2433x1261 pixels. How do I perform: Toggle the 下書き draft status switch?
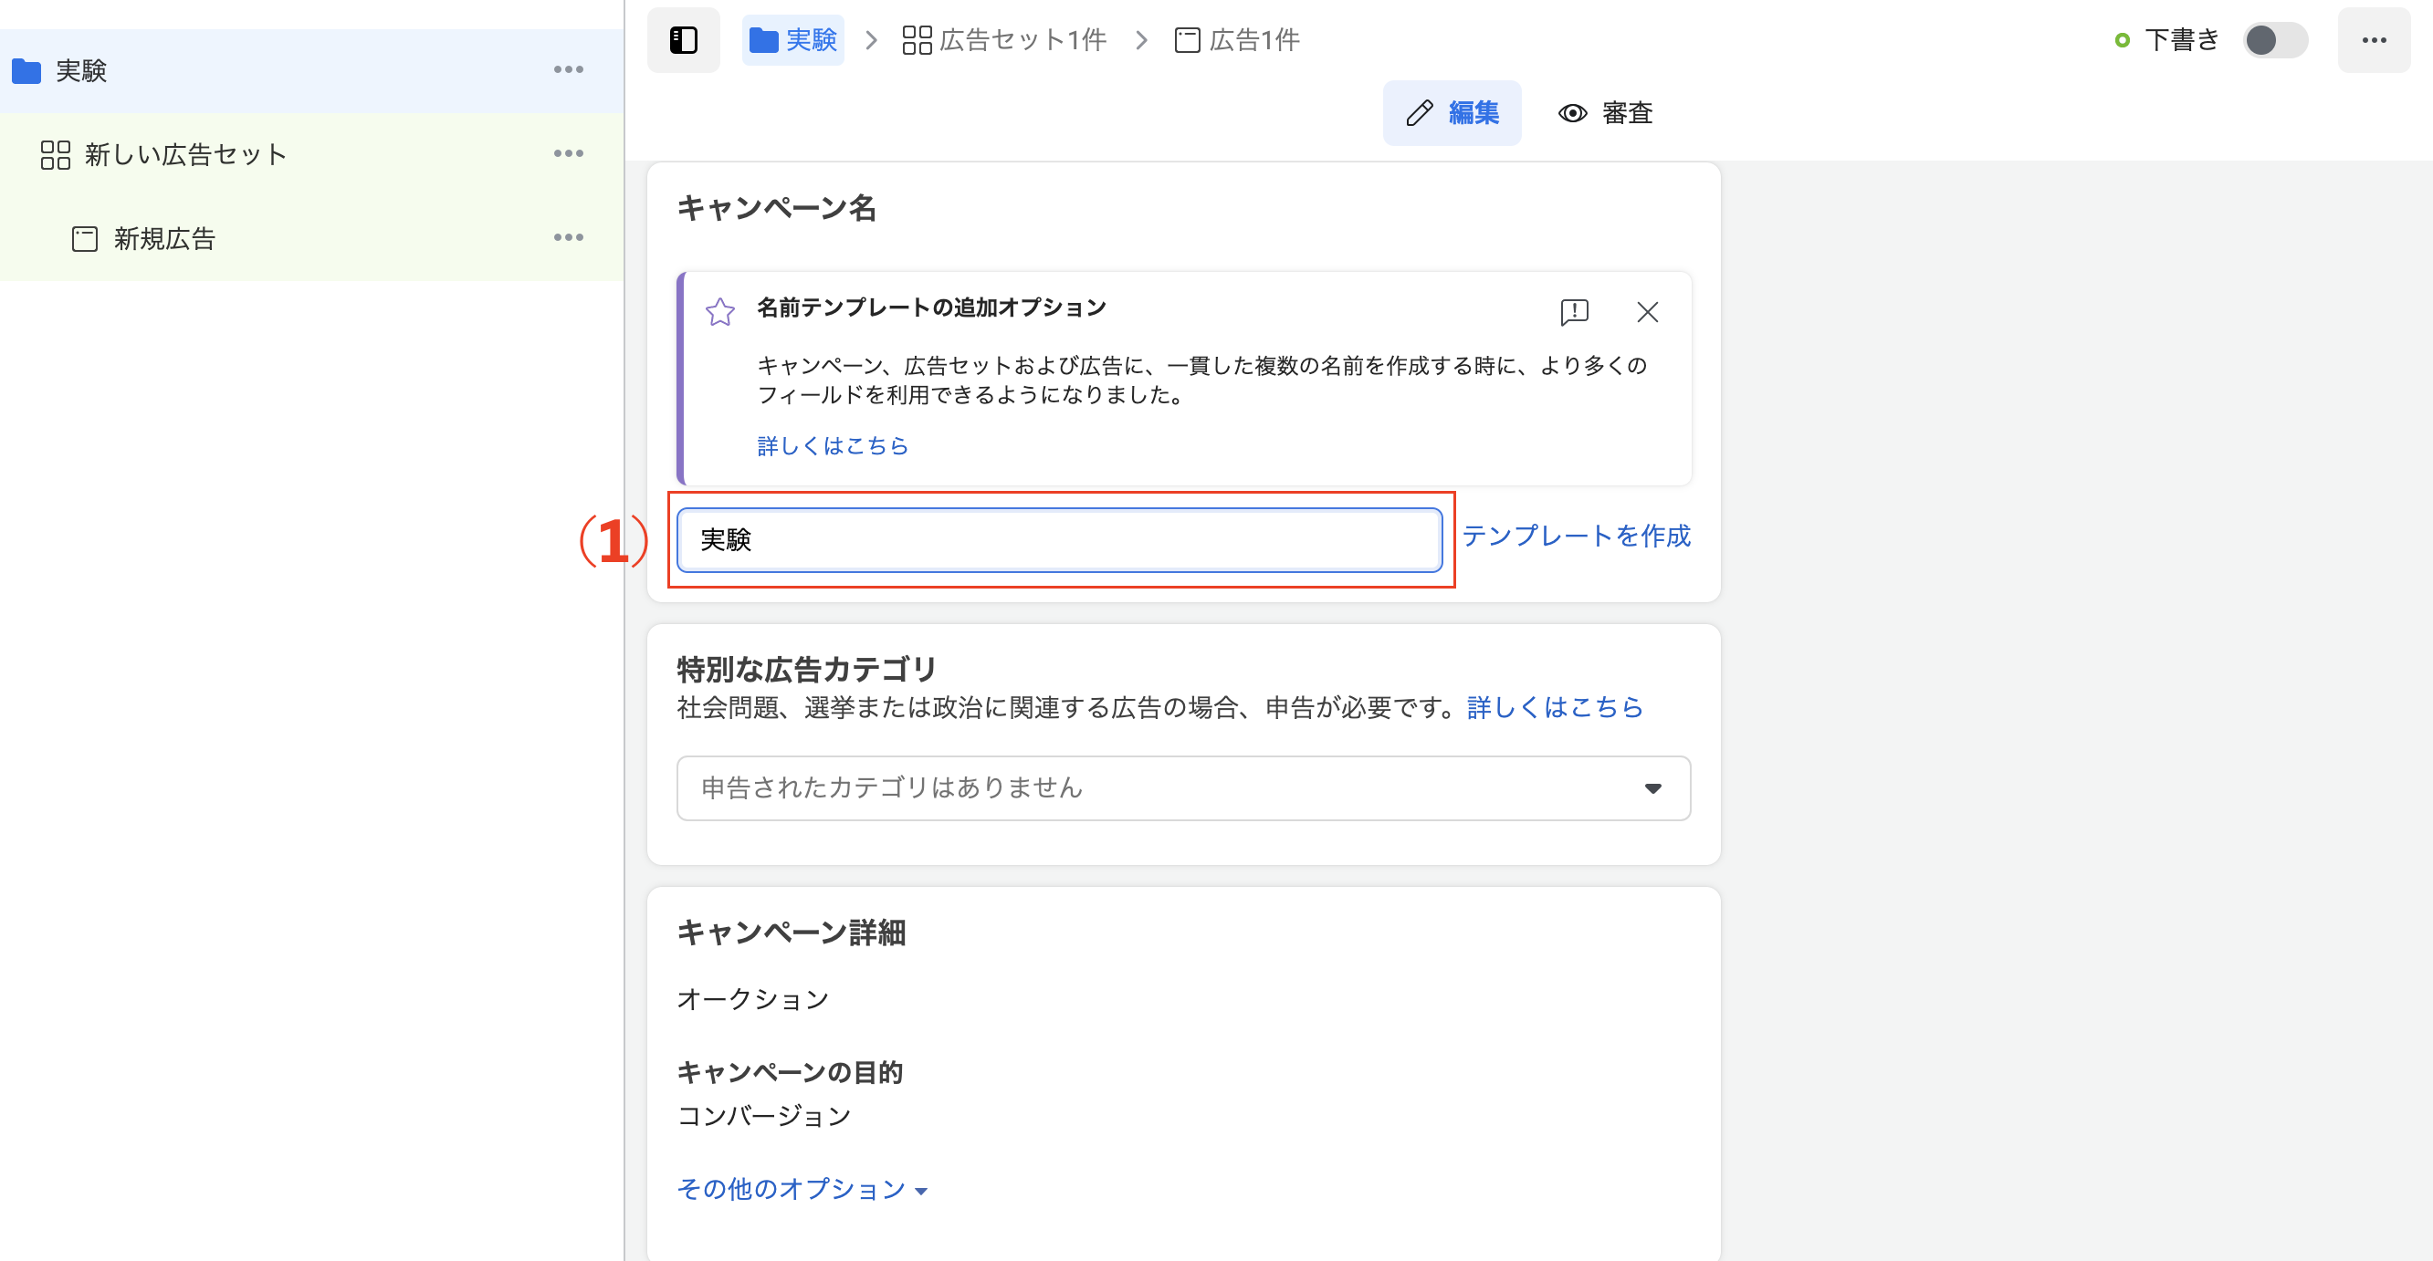[2274, 39]
